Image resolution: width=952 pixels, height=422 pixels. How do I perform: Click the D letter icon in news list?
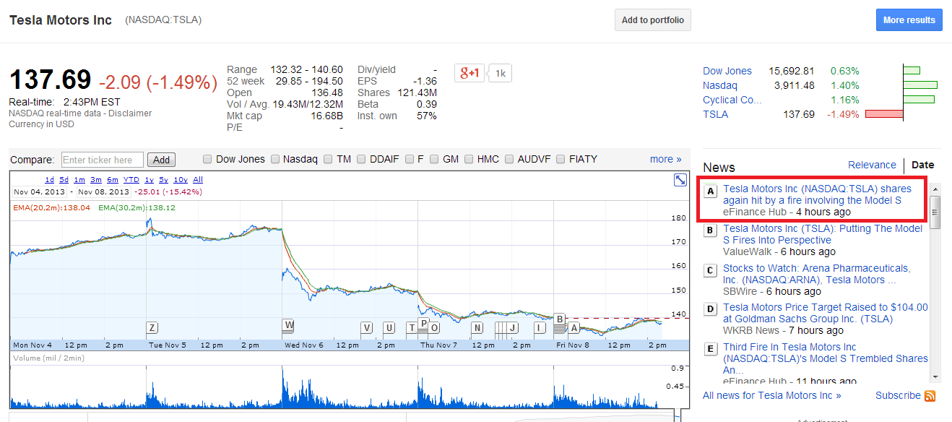tap(711, 309)
